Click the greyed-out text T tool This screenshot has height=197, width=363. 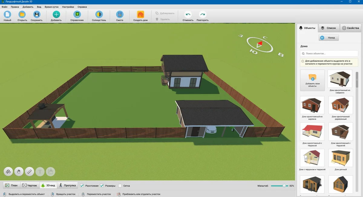click(40, 172)
